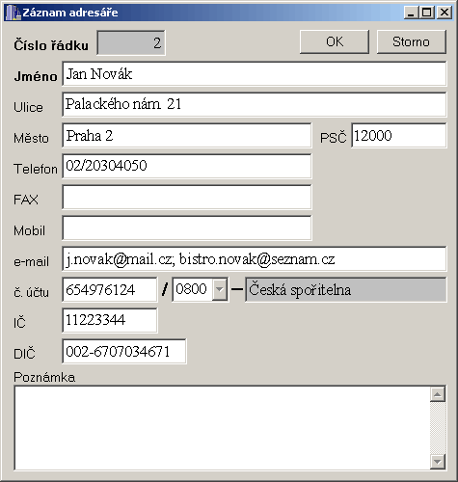Cancel the dialog with Storno

tap(411, 41)
